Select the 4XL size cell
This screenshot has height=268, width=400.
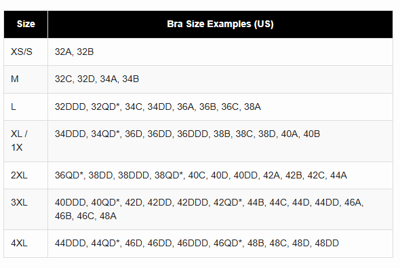pos(26,244)
